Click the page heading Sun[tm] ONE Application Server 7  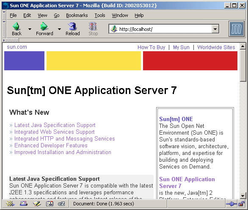tap(92, 91)
